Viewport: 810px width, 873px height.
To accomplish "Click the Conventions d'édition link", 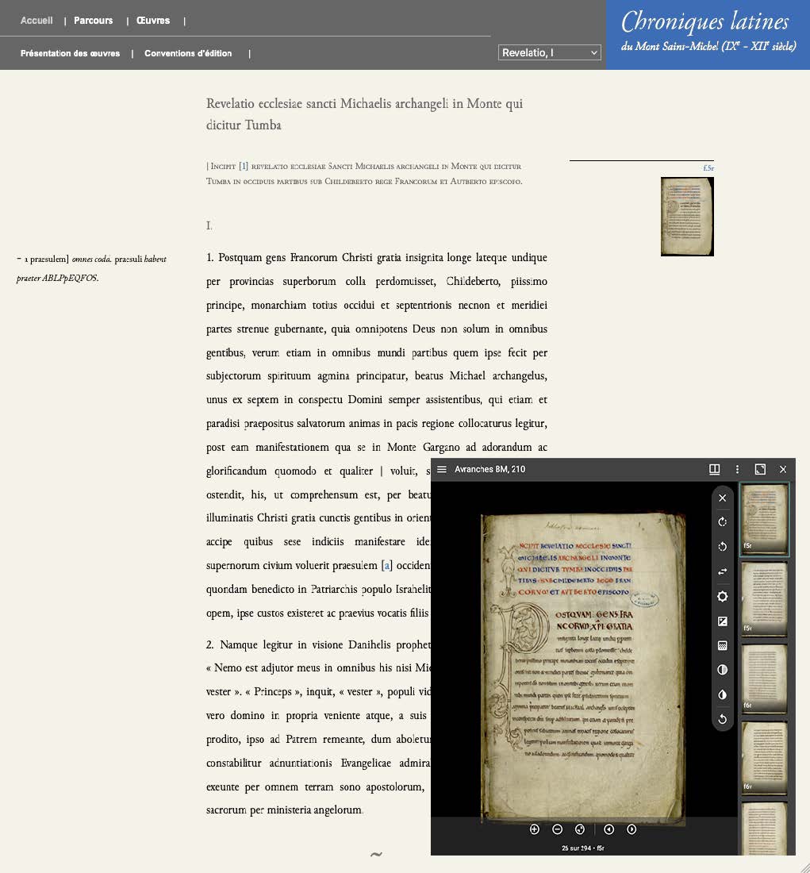I will coord(188,53).
